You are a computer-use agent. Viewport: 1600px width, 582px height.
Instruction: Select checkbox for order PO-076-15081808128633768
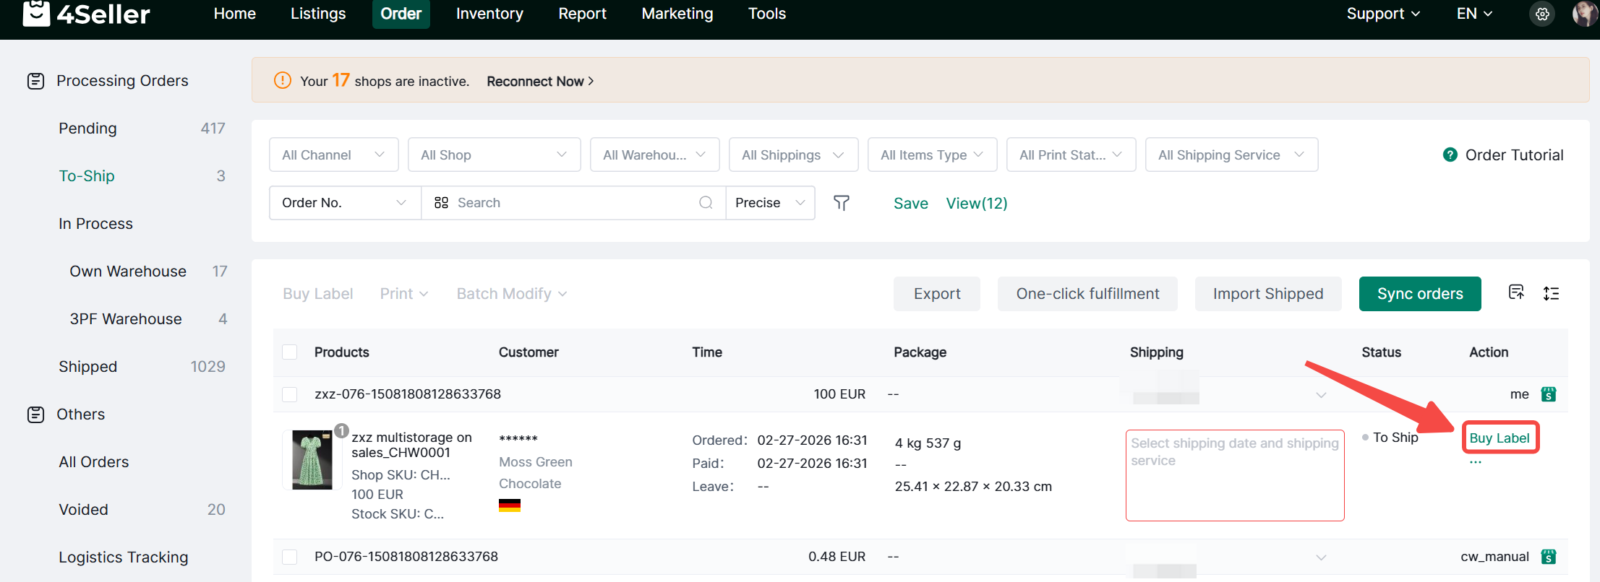290,557
